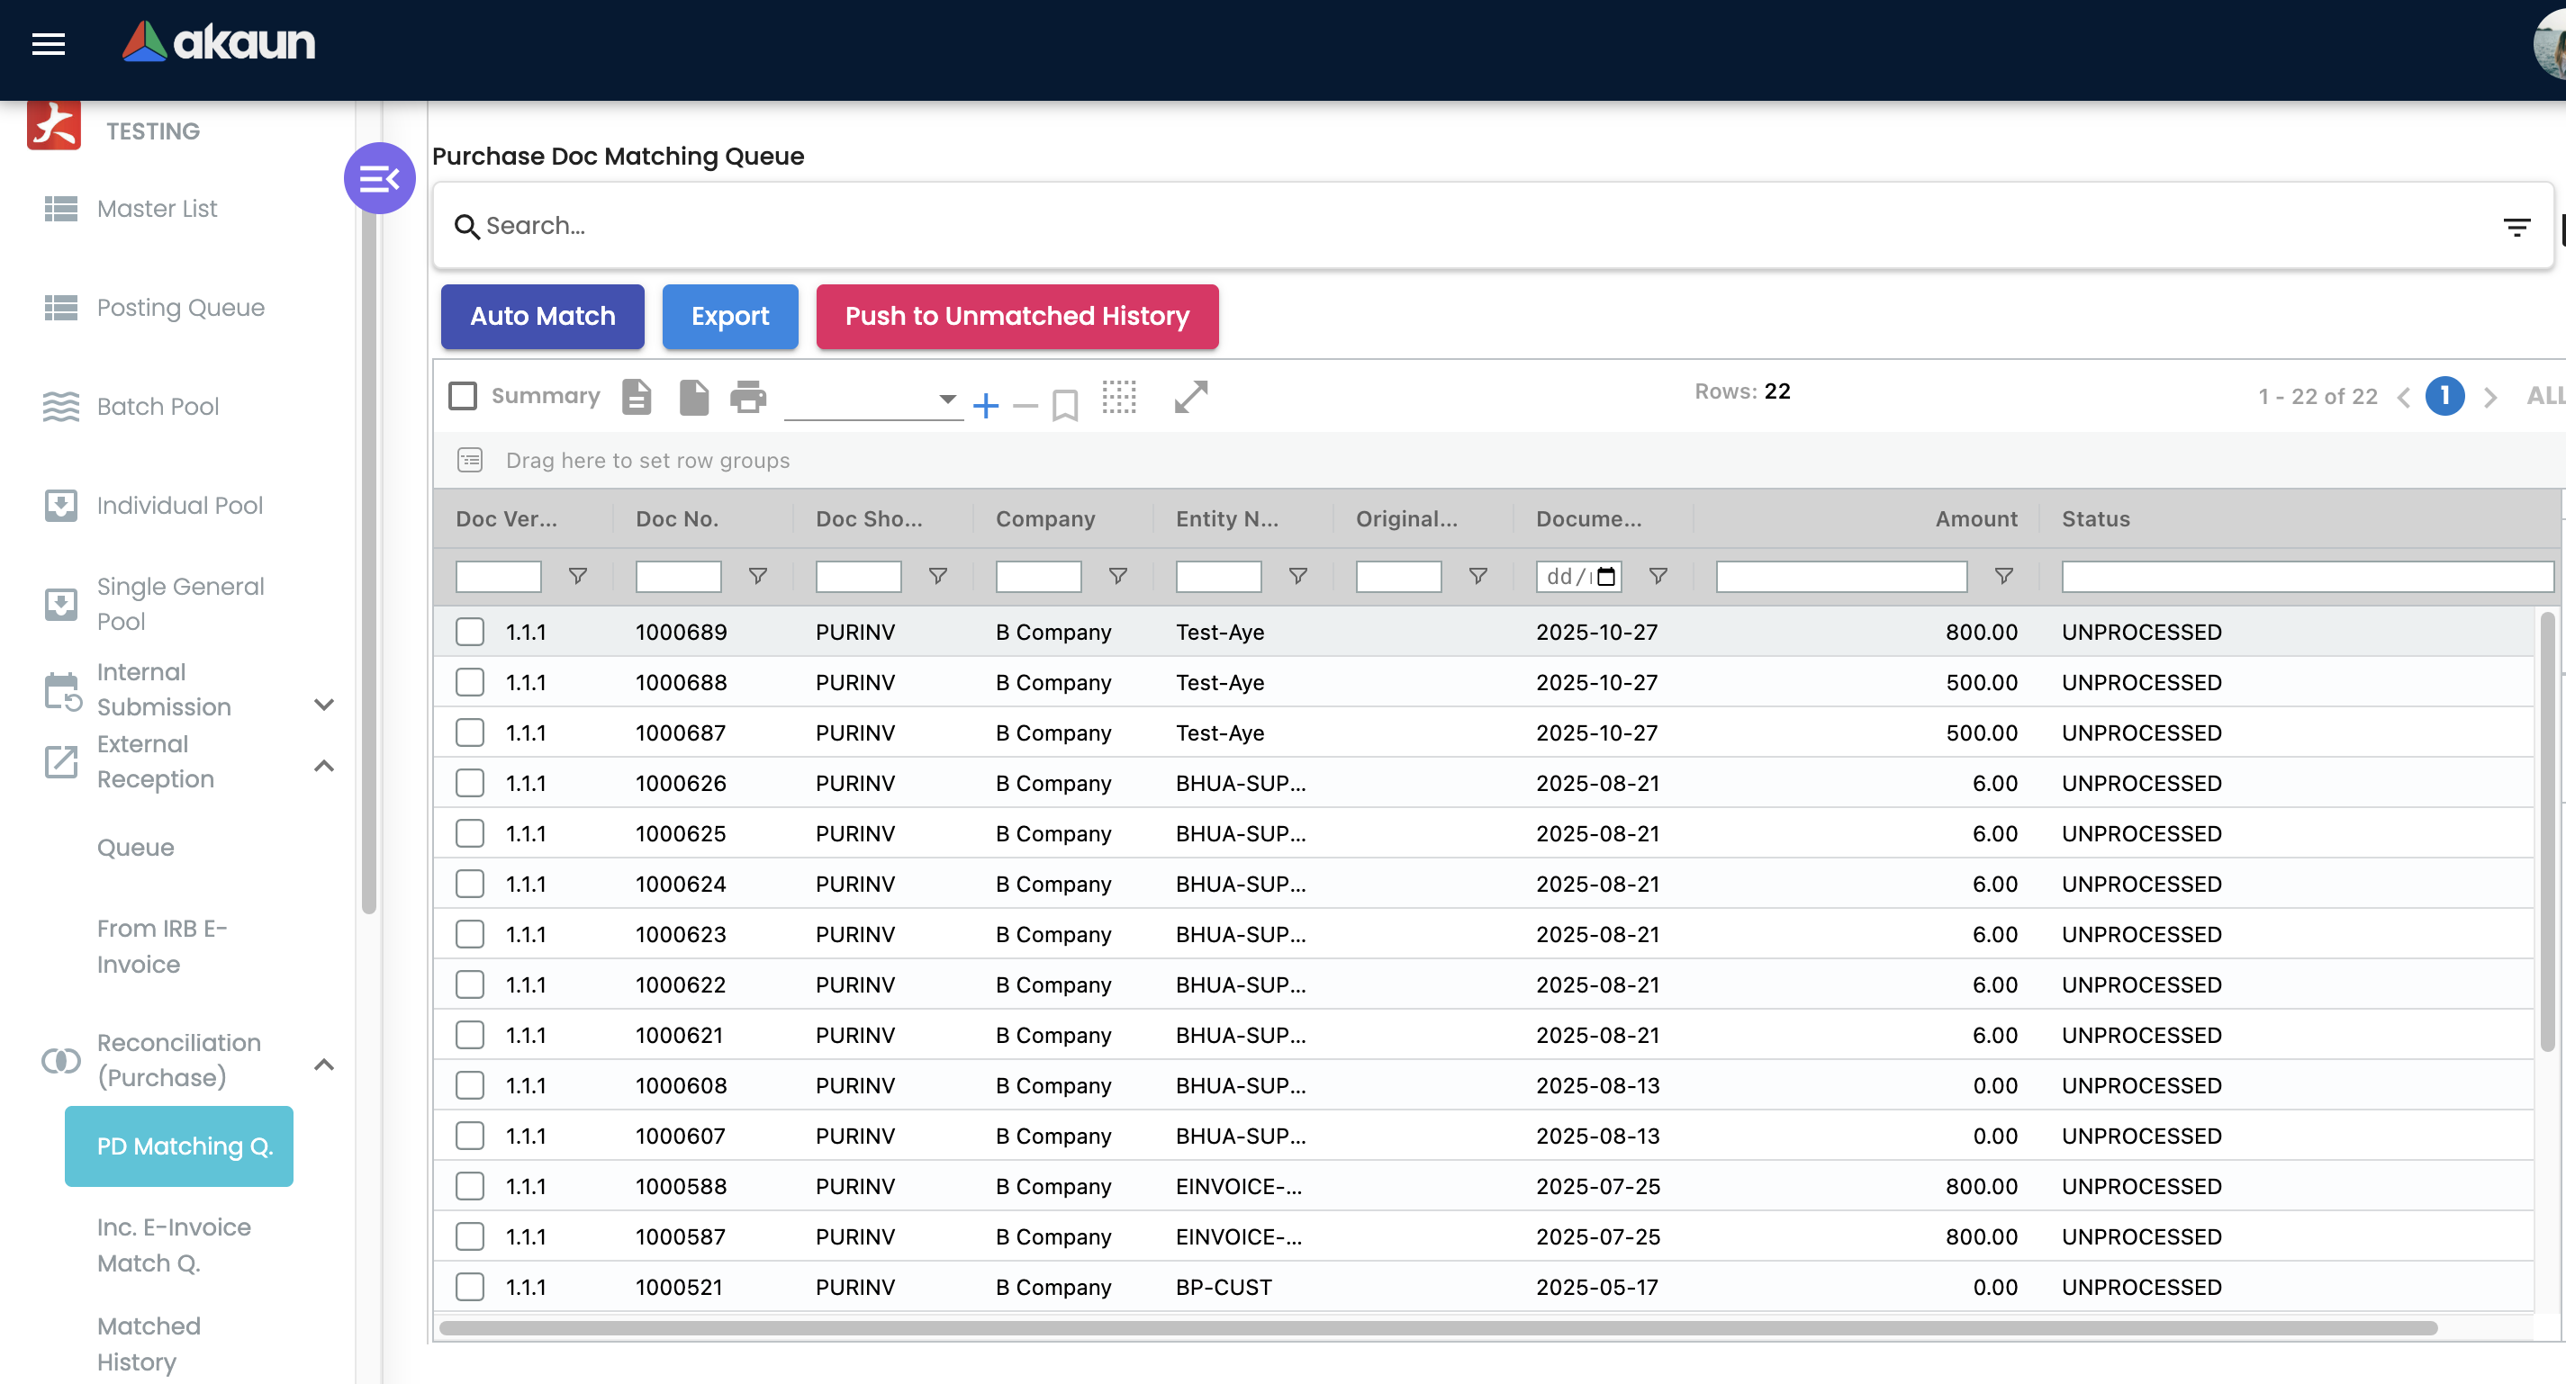Click Push to Unmatched History button
2566x1384 pixels.
1017,317
